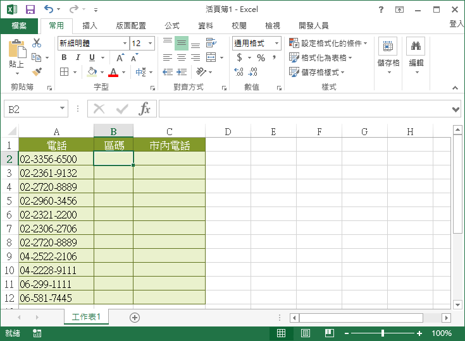Save the workbook using the floppy disk icon
This screenshot has width=465, height=341.
[30, 9]
